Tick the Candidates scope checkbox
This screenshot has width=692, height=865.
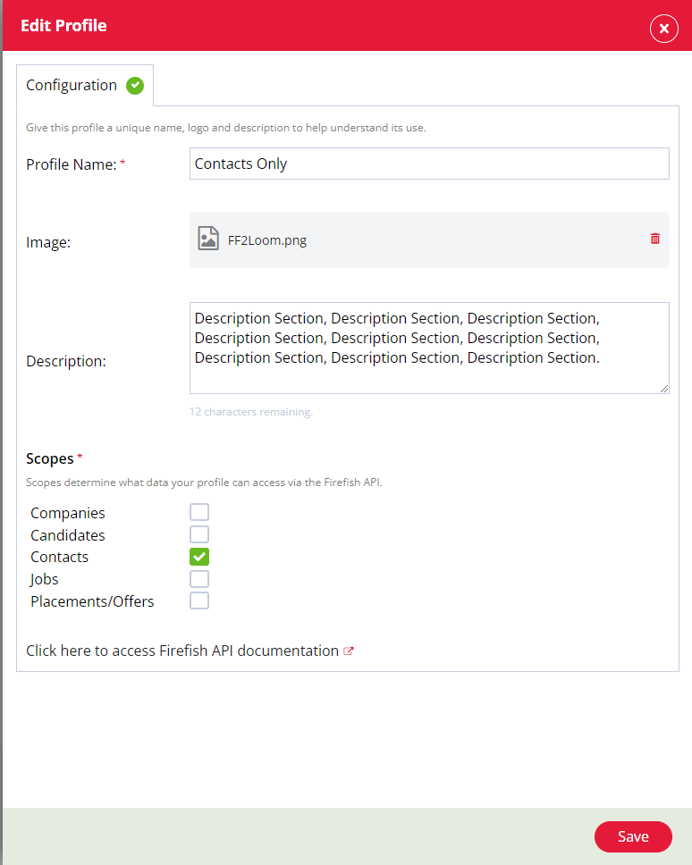click(199, 534)
